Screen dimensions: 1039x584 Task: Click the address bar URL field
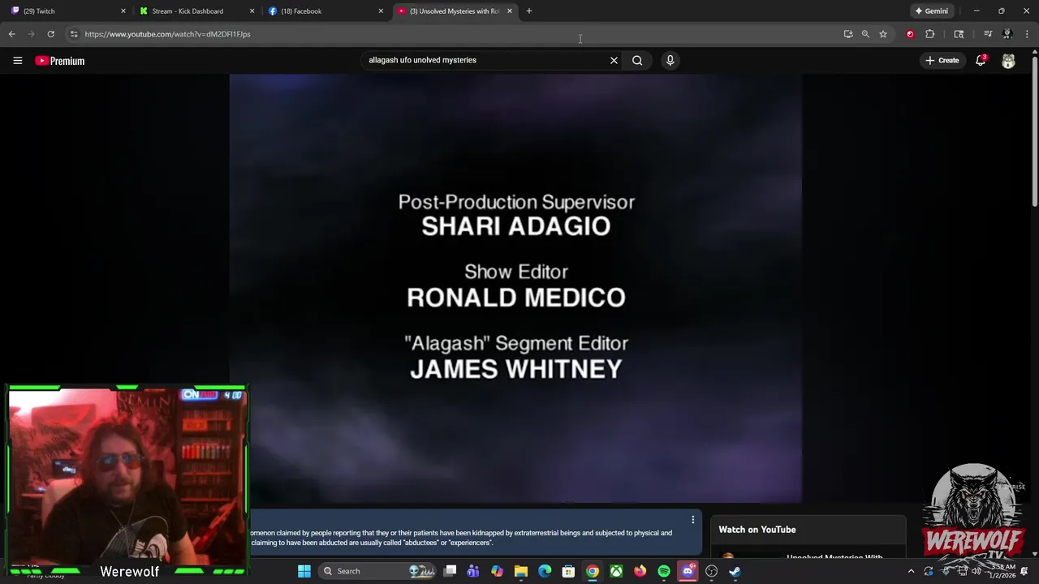click(455, 34)
